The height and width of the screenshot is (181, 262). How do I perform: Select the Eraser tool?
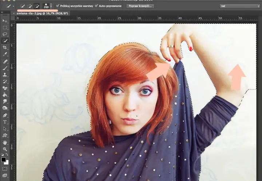pos(5,88)
